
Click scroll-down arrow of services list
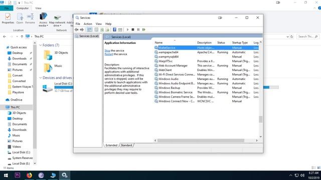click(x=261, y=136)
